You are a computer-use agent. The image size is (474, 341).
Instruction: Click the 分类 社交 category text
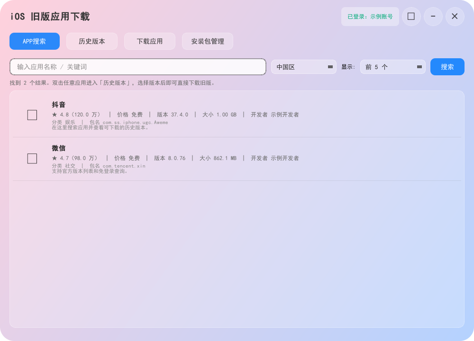[64, 166]
